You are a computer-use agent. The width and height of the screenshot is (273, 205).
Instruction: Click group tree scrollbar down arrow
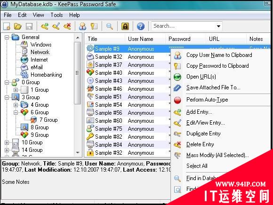click(x=78, y=153)
